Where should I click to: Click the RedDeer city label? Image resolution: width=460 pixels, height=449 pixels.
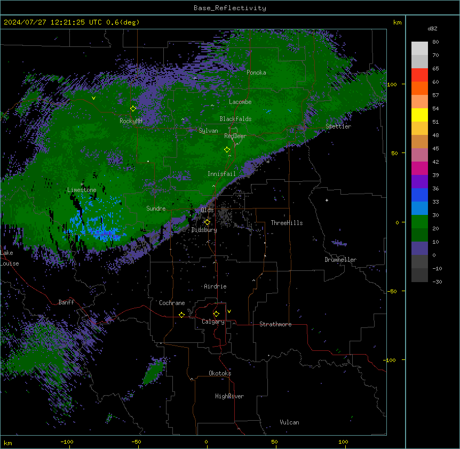(x=235, y=136)
